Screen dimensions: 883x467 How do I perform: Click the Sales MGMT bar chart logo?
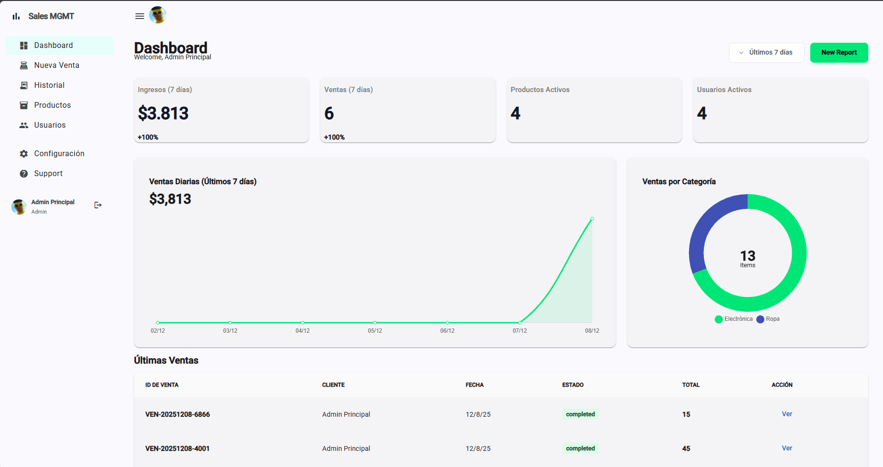pyautogui.click(x=16, y=16)
